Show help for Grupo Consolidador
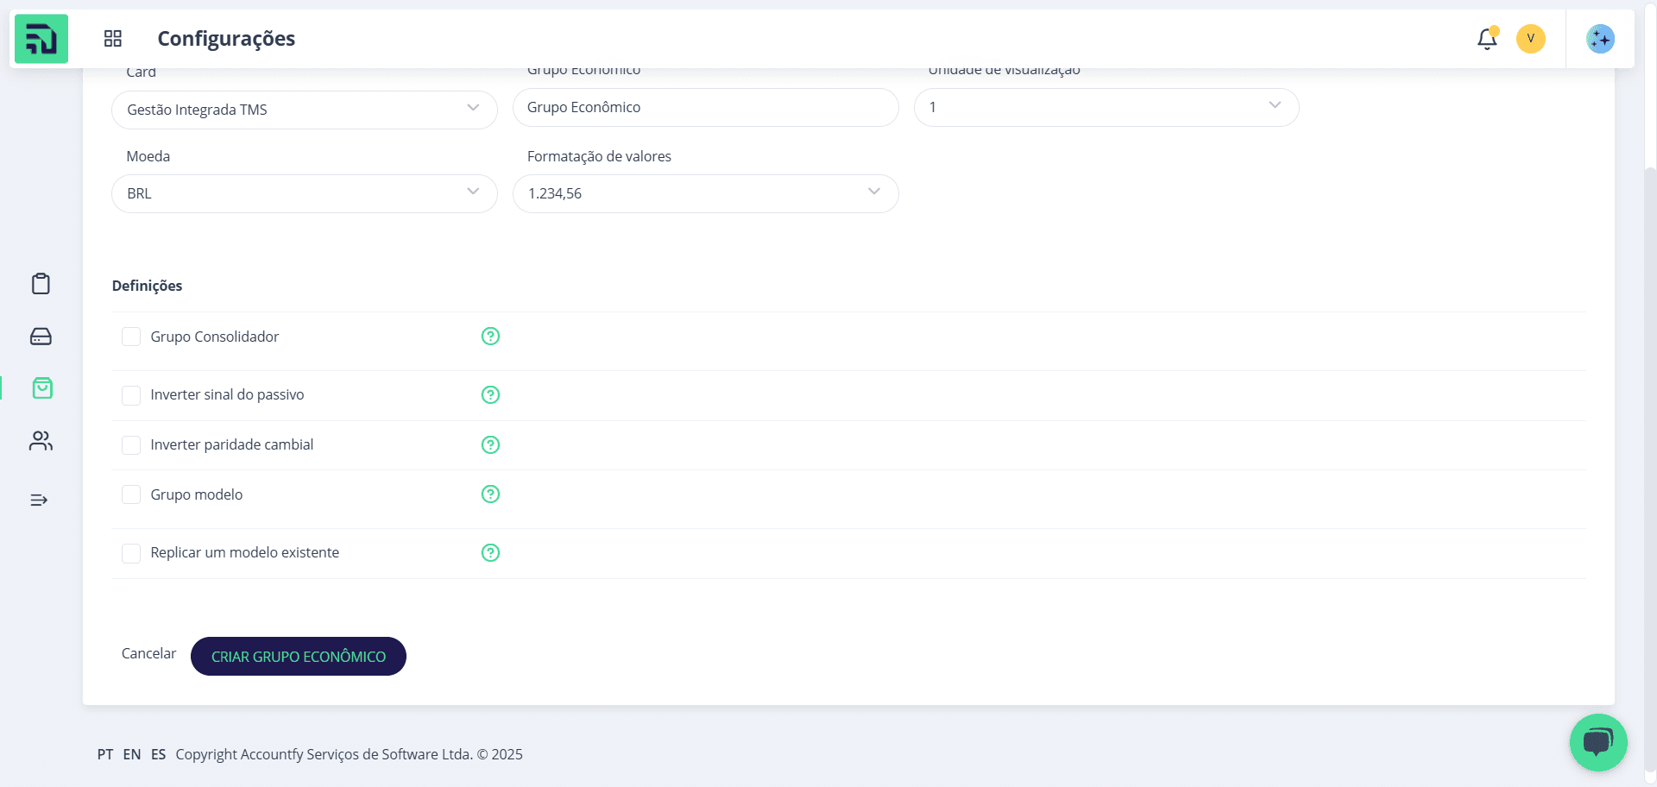This screenshot has height=787, width=1657. tap(490, 337)
